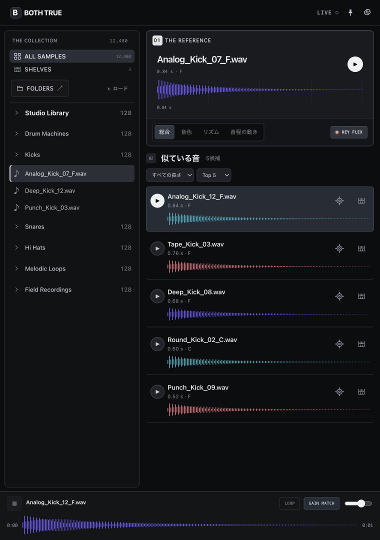Viewport: 380px width, 540px height.
Task: Select ALL SAMPLES in the collection
Action: 72,56
